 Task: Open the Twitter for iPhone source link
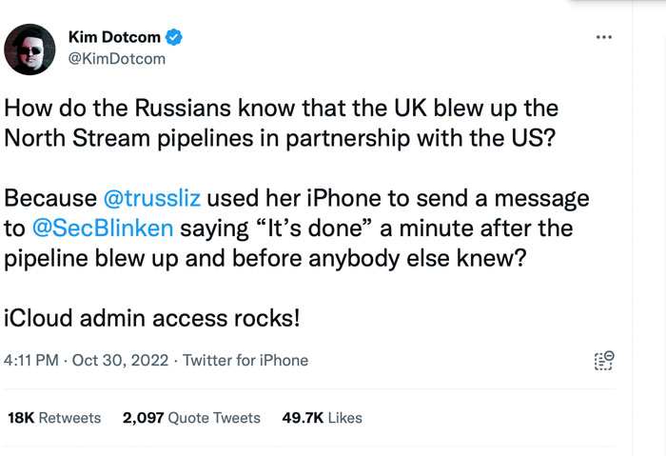(245, 361)
